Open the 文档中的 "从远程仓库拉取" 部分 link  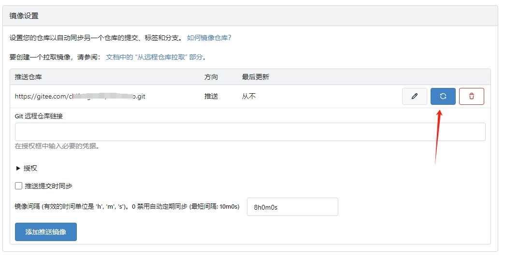(156, 57)
